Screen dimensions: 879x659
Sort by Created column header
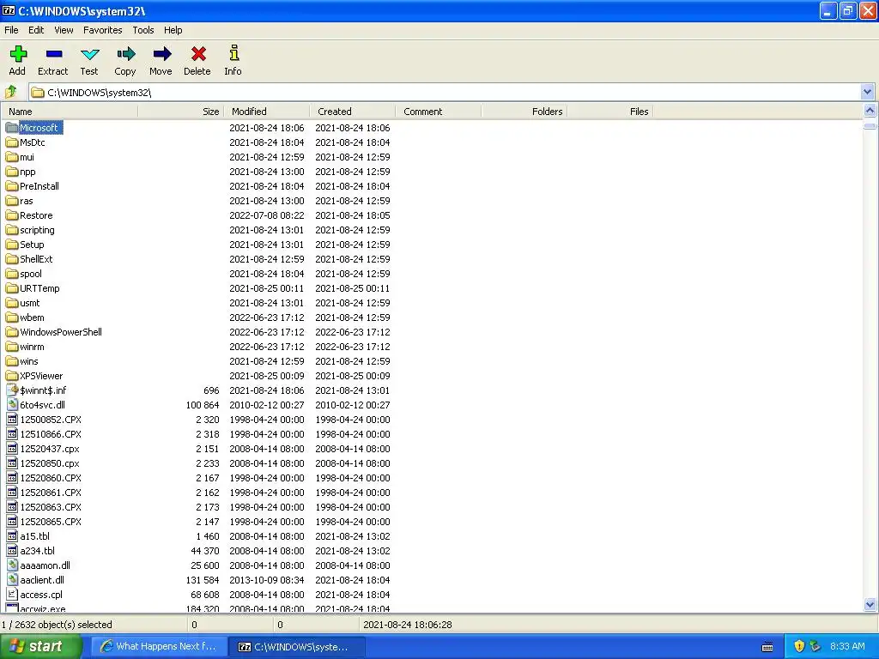(x=353, y=112)
